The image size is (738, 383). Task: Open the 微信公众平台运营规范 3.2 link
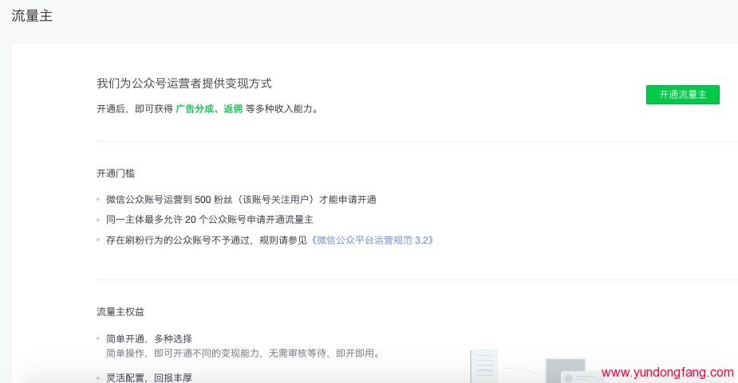(x=372, y=240)
